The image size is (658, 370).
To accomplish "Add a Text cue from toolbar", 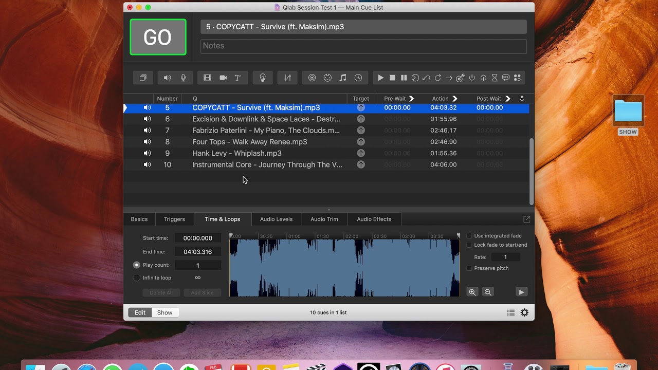I will click(237, 78).
